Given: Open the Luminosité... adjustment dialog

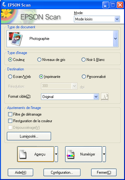Looking at the screenshot, I should (x=29, y=136).
